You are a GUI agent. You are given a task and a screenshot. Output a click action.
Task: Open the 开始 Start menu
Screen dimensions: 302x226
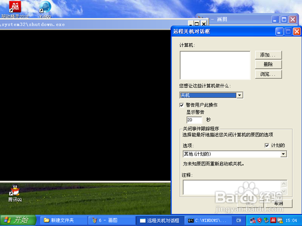pyautogui.click(x=18, y=220)
